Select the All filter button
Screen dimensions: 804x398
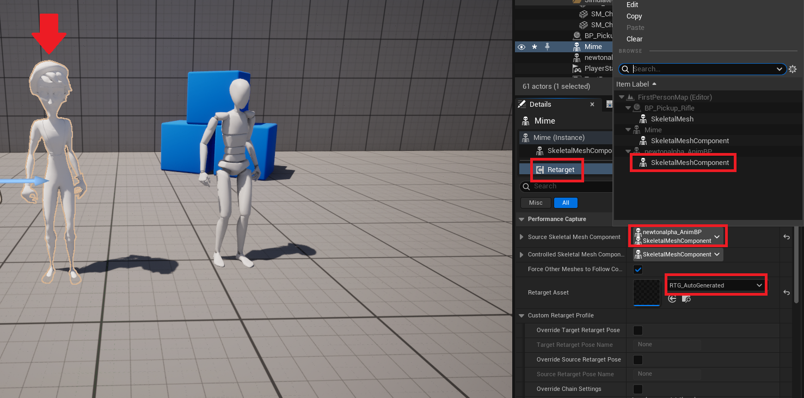(566, 203)
